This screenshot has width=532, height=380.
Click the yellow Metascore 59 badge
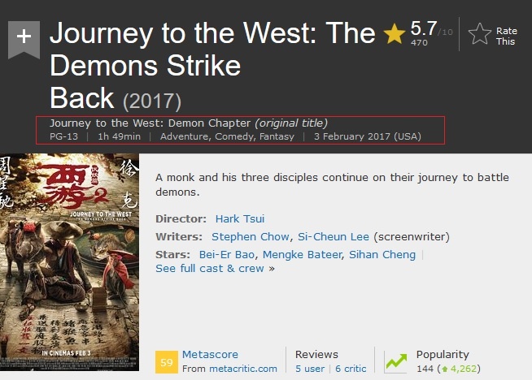tap(166, 361)
